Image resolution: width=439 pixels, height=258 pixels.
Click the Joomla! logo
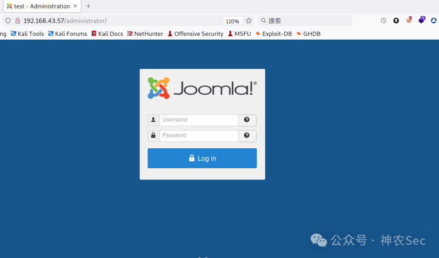click(x=202, y=88)
